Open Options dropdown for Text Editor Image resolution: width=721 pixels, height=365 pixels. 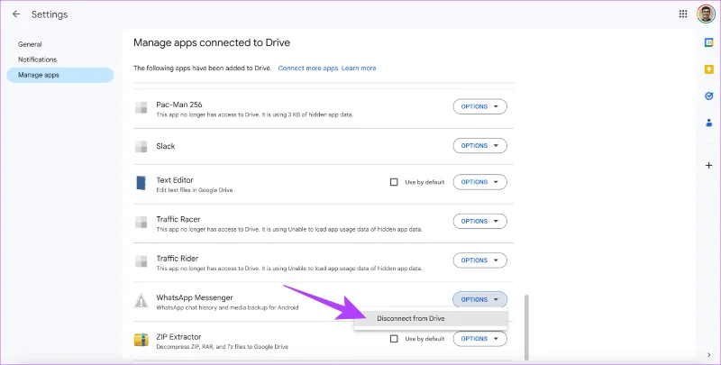(480, 182)
